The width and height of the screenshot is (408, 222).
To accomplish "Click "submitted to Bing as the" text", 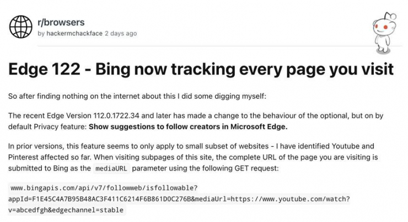I will tap(50, 168).
